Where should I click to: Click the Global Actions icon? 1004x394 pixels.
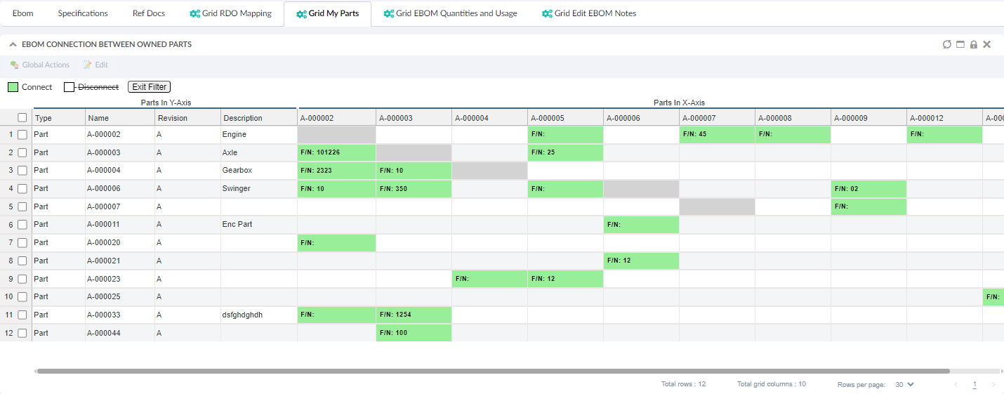click(x=14, y=65)
